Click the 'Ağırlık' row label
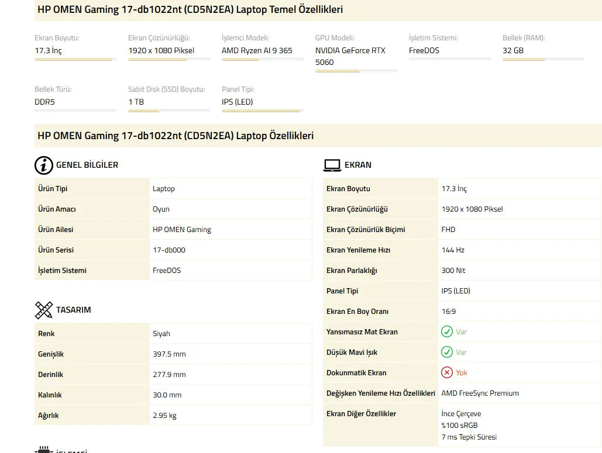The width and height of the screenshot is (602, 453). (x=49, y=416)
